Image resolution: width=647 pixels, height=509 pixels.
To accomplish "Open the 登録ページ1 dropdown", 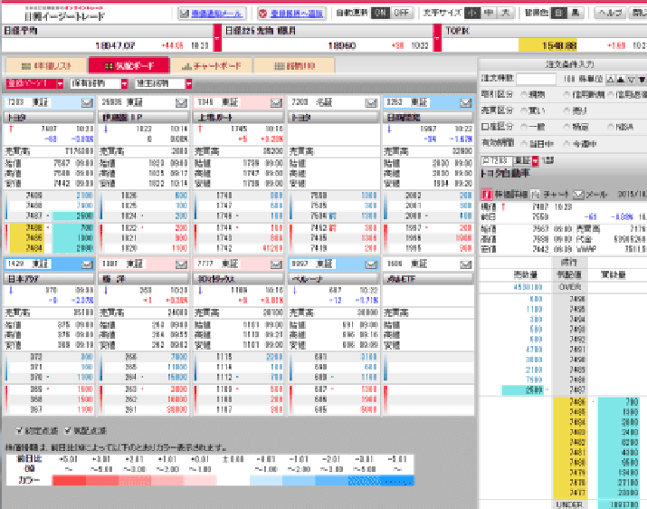I will point(60,83).
